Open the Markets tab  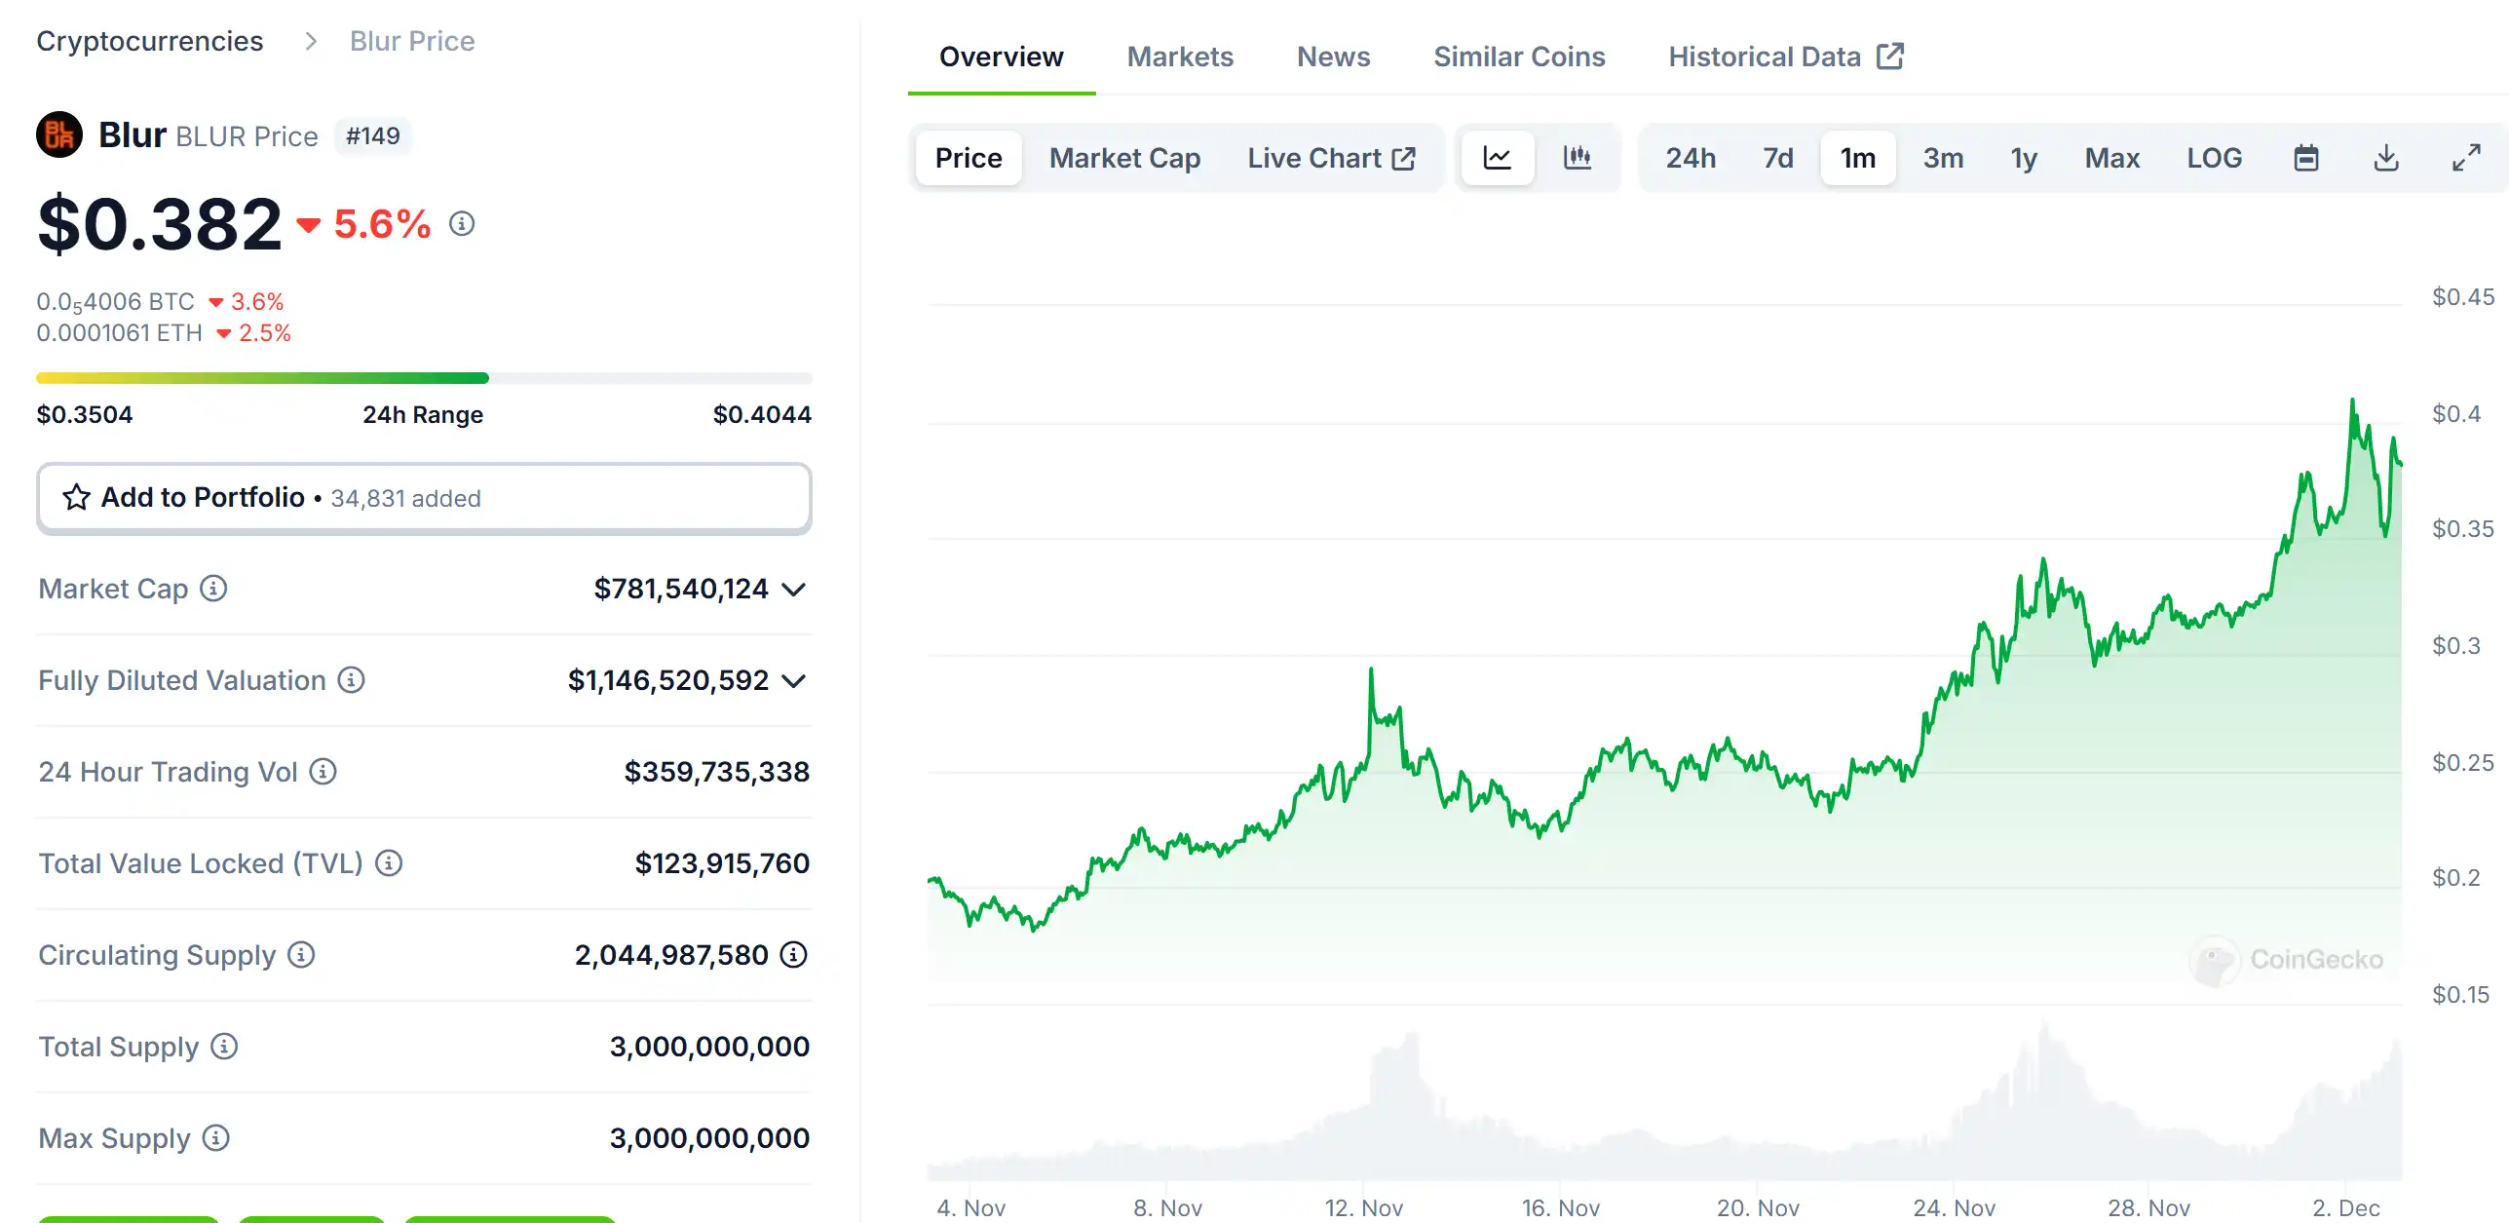(1180, 57)
